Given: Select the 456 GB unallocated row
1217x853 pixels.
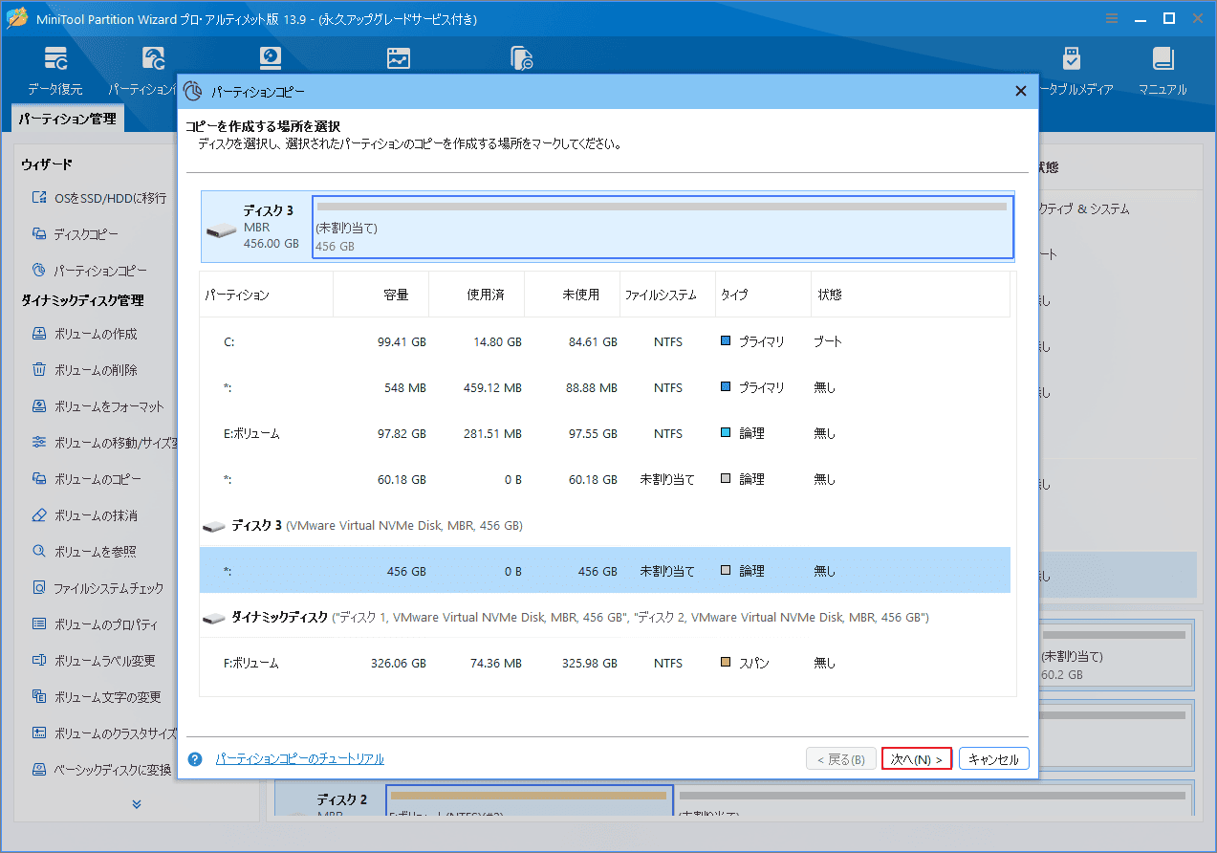Looking at the screenshot, I should 604,571.
